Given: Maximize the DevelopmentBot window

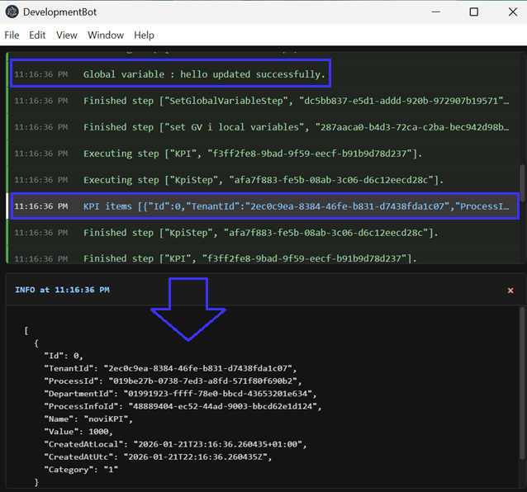Looking at the screenshot, I should [473, 12].
